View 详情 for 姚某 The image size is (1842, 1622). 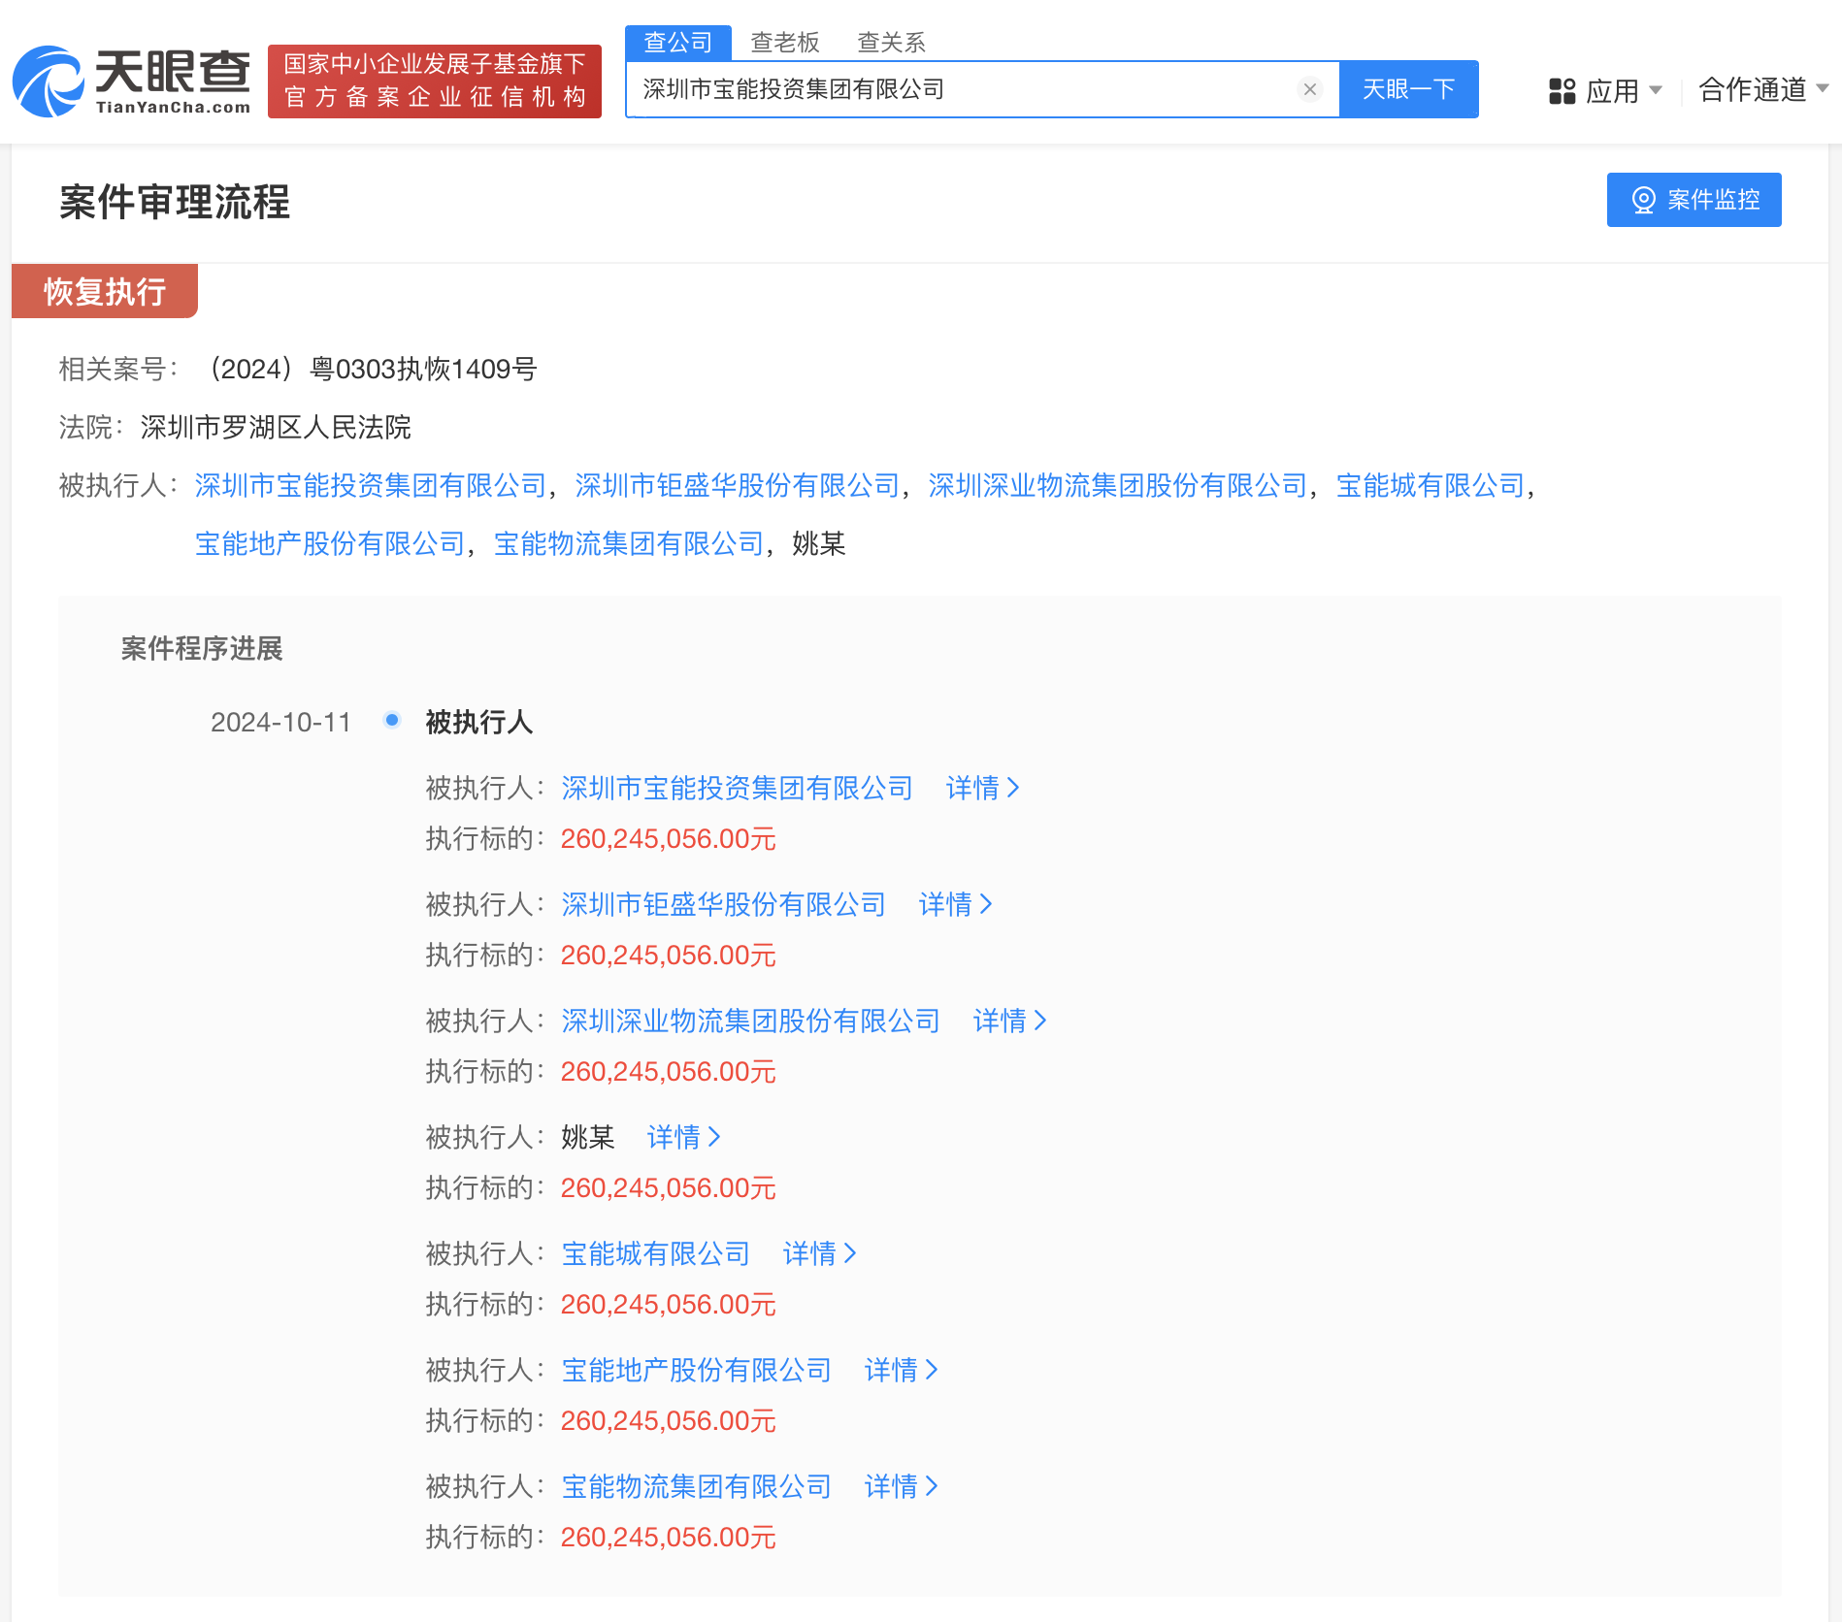[683, 1137]
